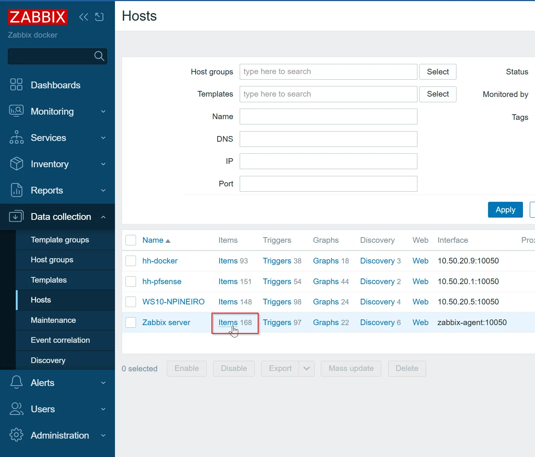Open the hh-docker host name link
The width and height of the screenshot is (535, 457).
pyautogui.click(x=160, y=261)
